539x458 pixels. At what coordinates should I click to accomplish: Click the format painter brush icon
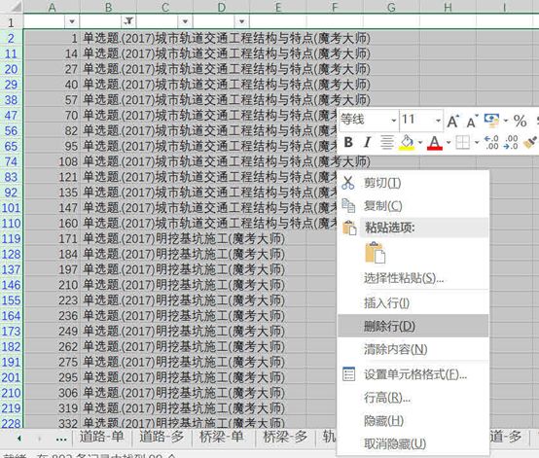(x=530, y=142)
